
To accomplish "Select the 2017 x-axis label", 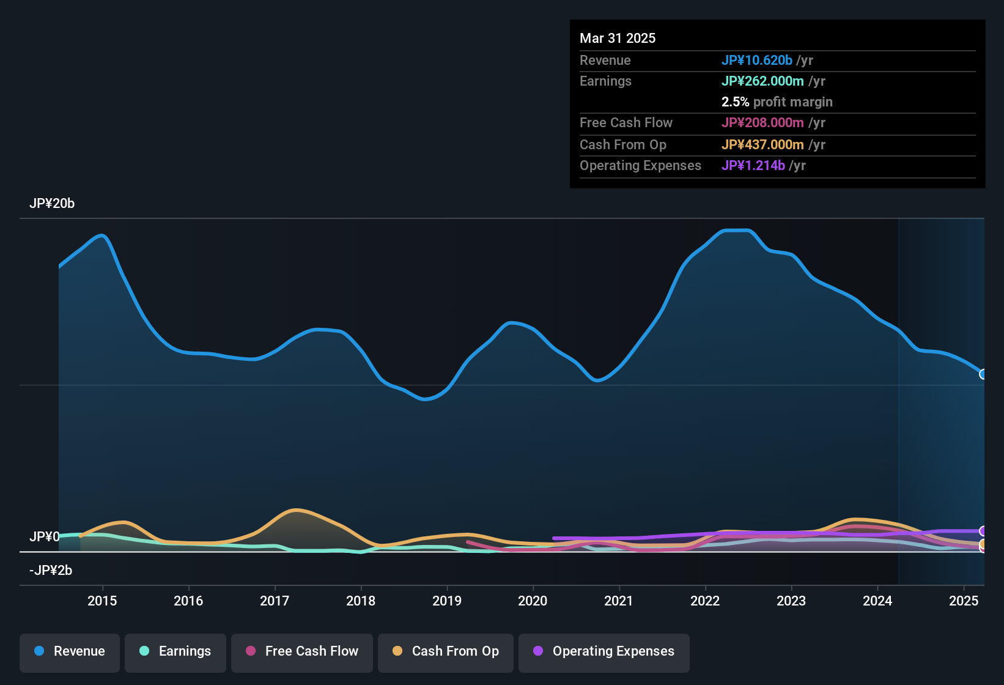I will 275,601.
